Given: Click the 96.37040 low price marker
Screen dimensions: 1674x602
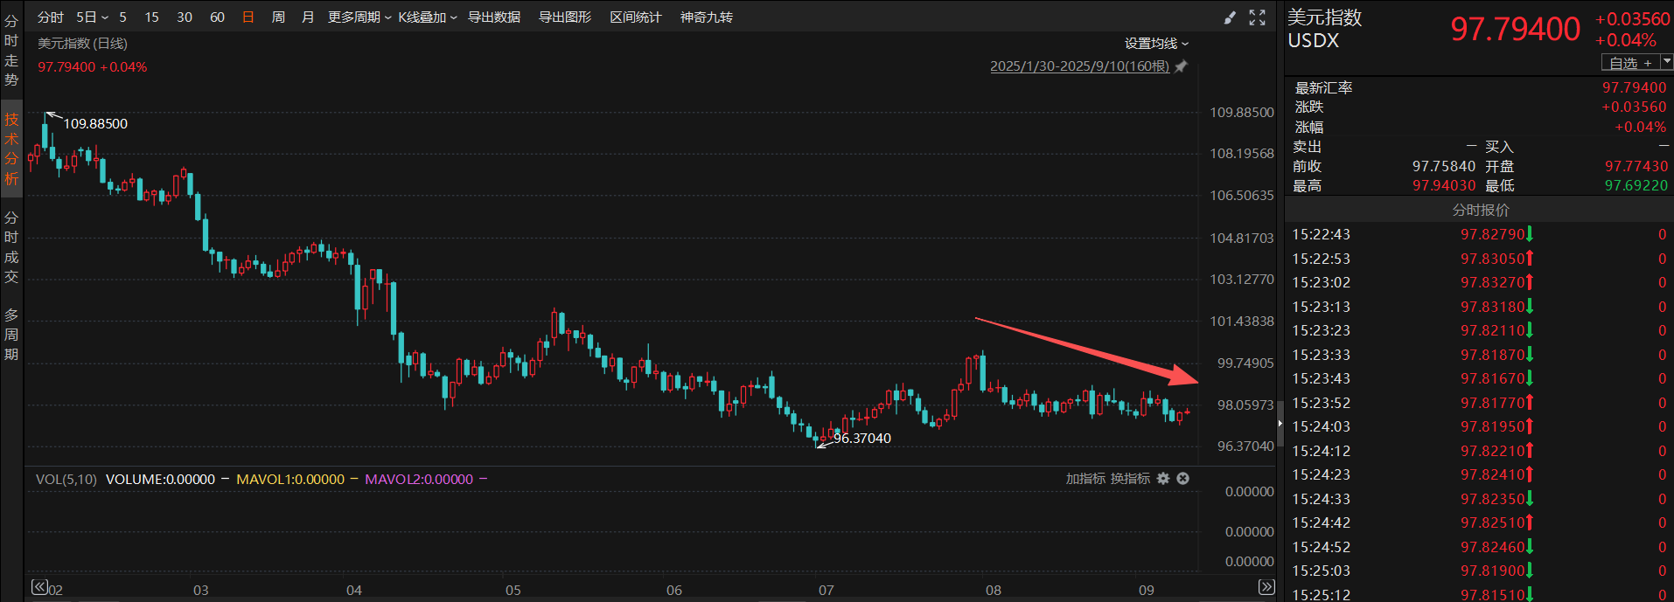Looking at the screenshot, I should [862, 439].
